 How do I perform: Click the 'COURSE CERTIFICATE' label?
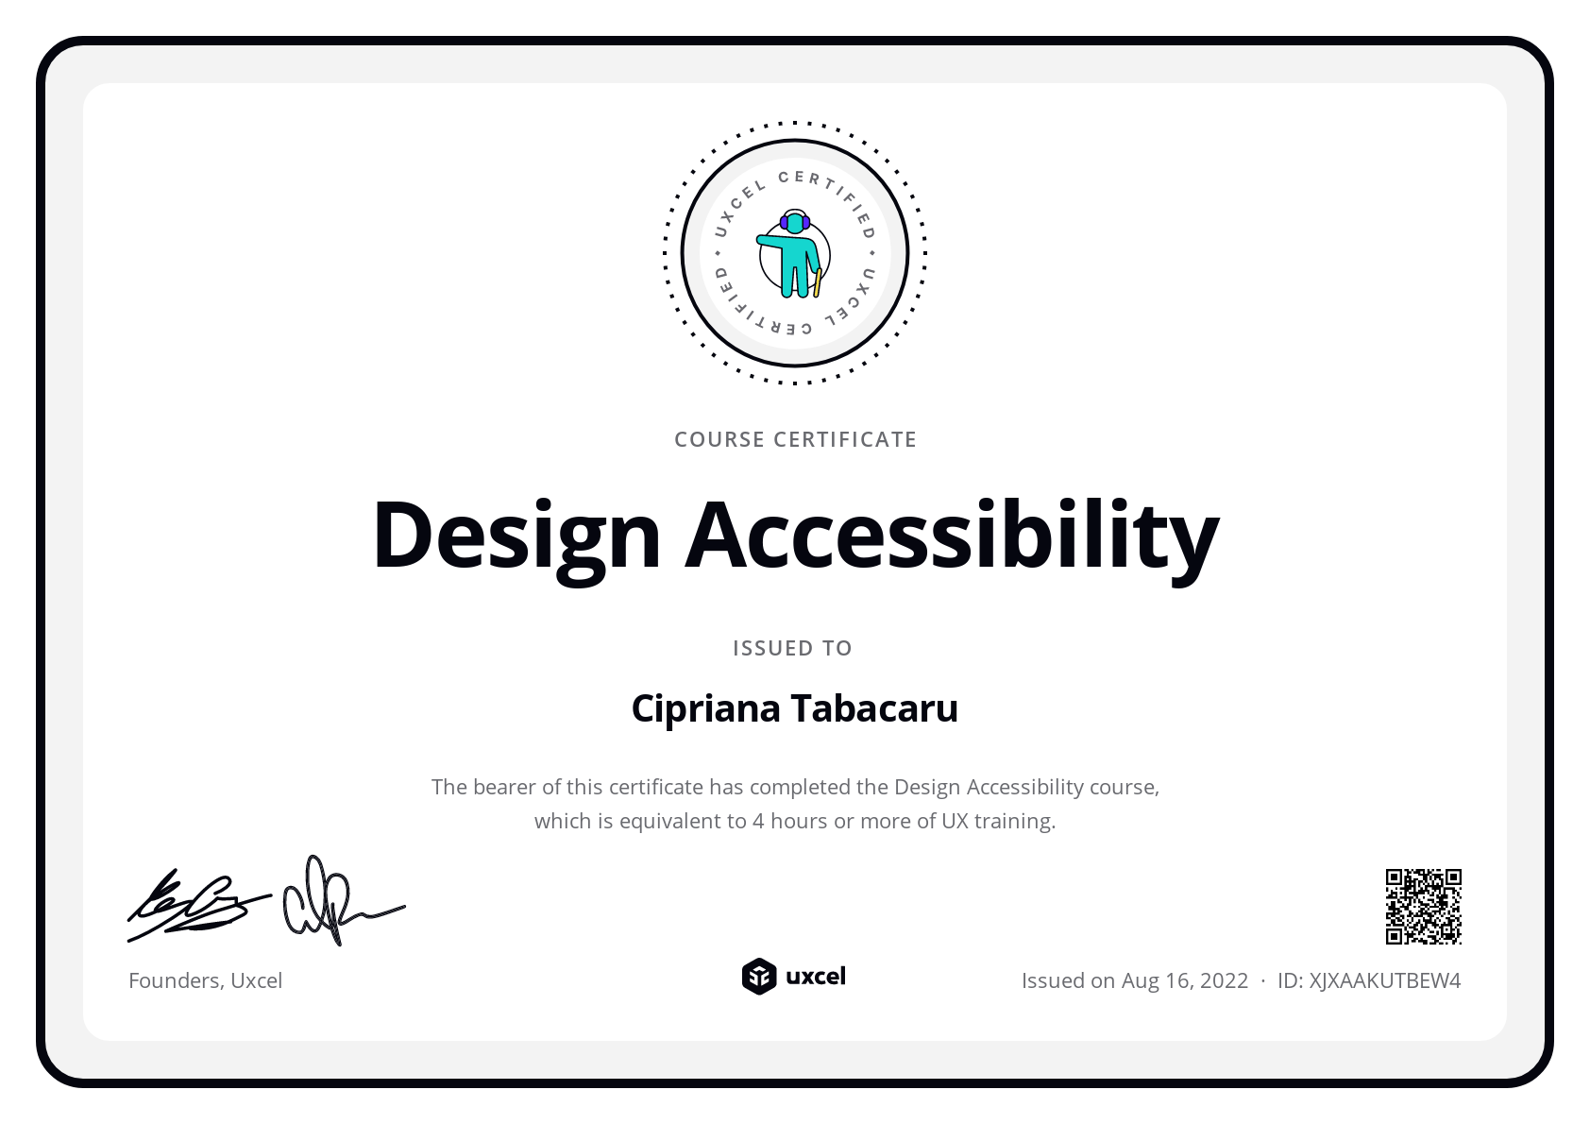[x=795, y=439]
